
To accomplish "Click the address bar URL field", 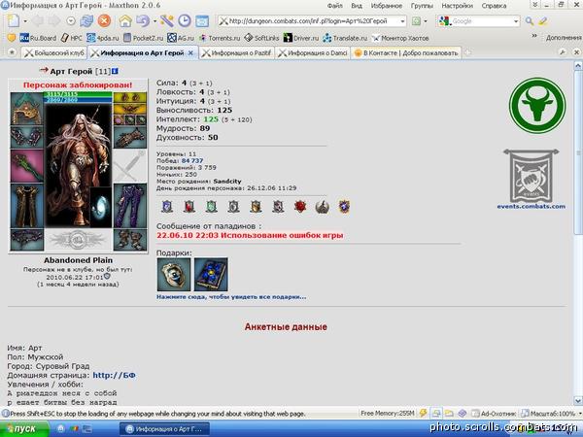I will coord(312,21).
